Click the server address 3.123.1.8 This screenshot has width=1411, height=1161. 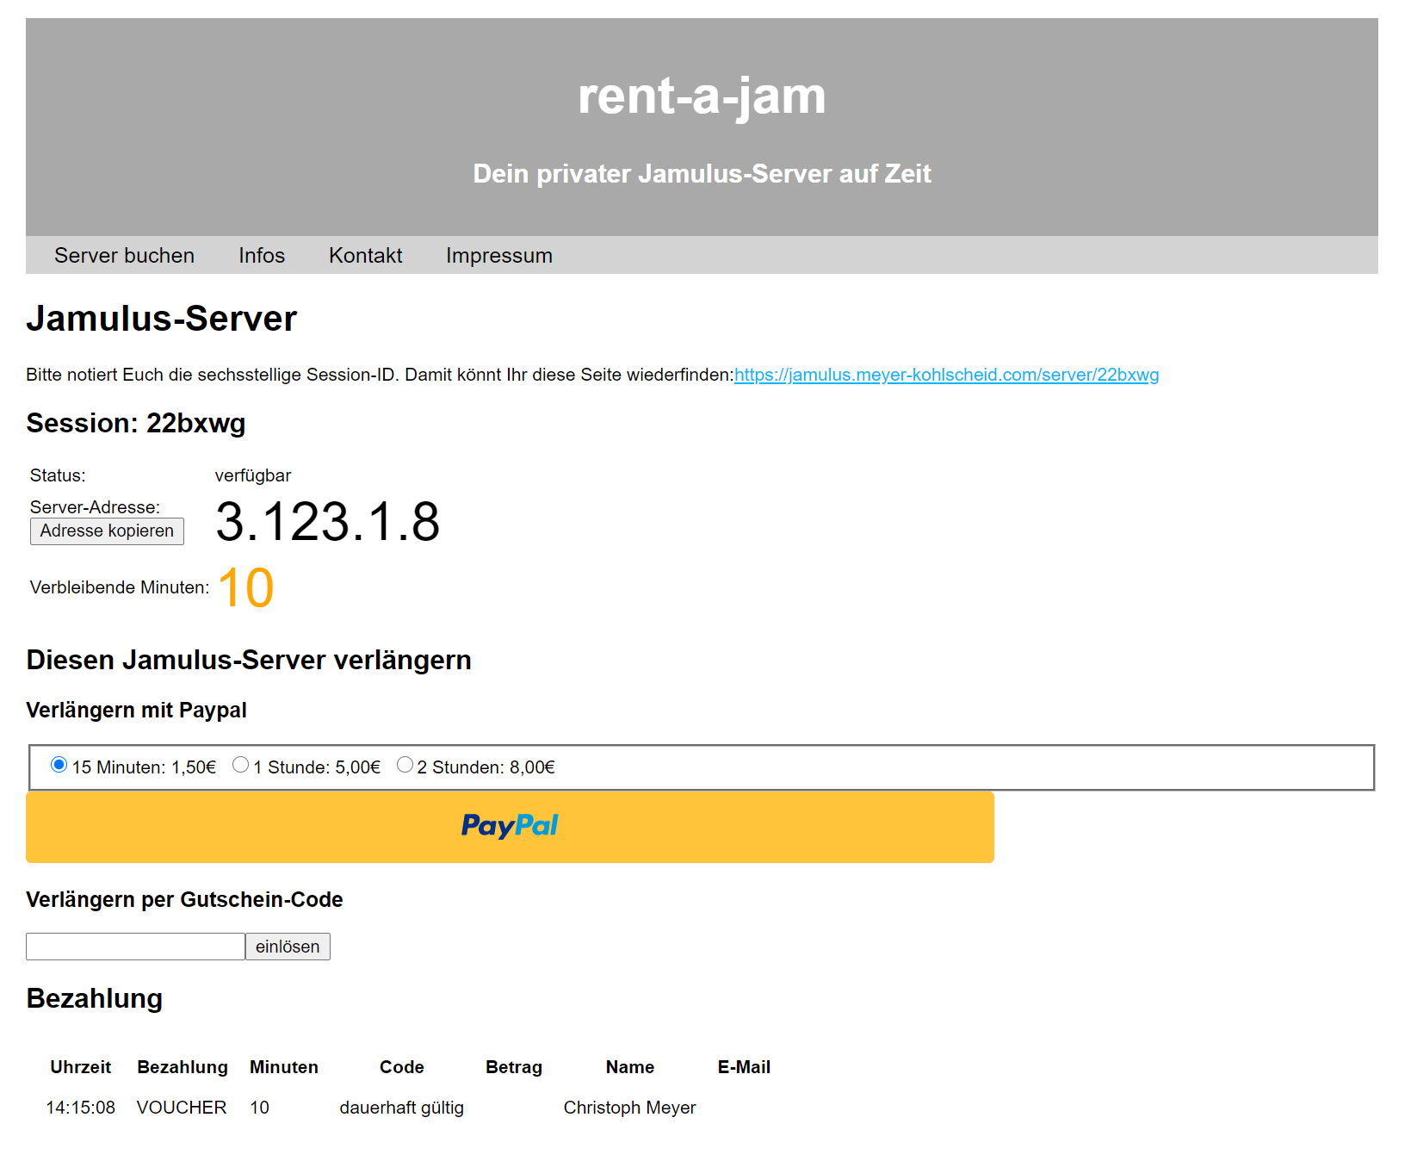327,522
